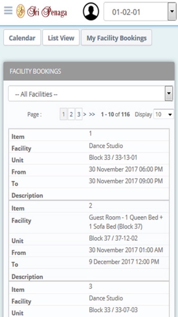Go to page 3 of bookings
178x317 pixels.
tap(79, 114)
